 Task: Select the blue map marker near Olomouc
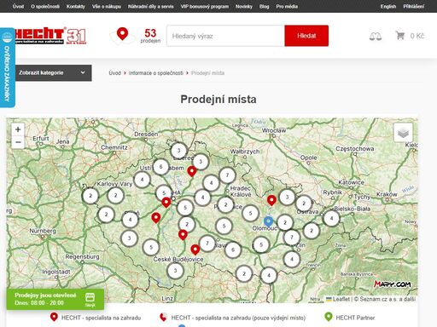(x=268, y=221)
